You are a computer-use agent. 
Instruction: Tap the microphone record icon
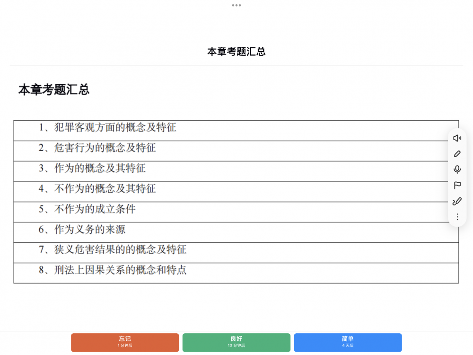pyautogui.click(x=457, y=169)
